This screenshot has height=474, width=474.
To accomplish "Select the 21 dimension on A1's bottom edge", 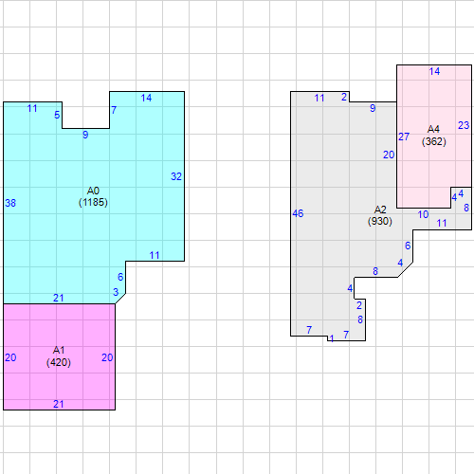I will (x=59, y=404).
